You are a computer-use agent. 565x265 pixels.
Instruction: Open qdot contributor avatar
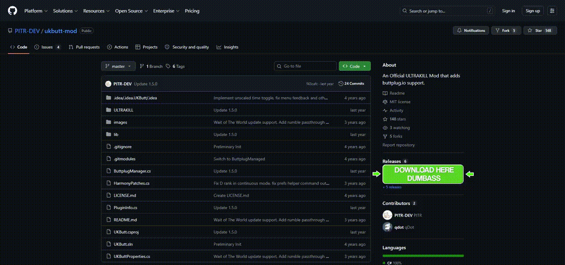coord(388,227)
